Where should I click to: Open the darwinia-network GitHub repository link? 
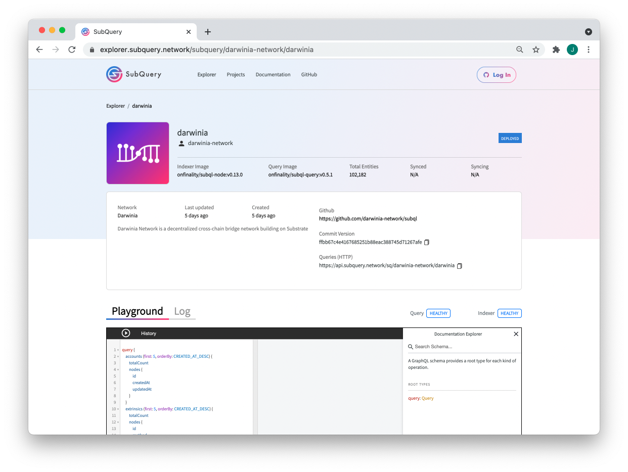point(368,219)
